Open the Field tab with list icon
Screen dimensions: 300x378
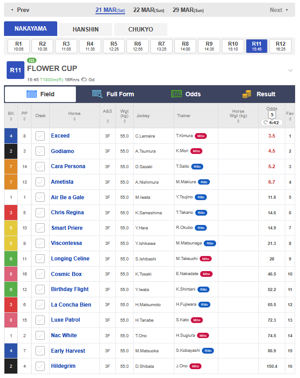(x=40, y=94)
